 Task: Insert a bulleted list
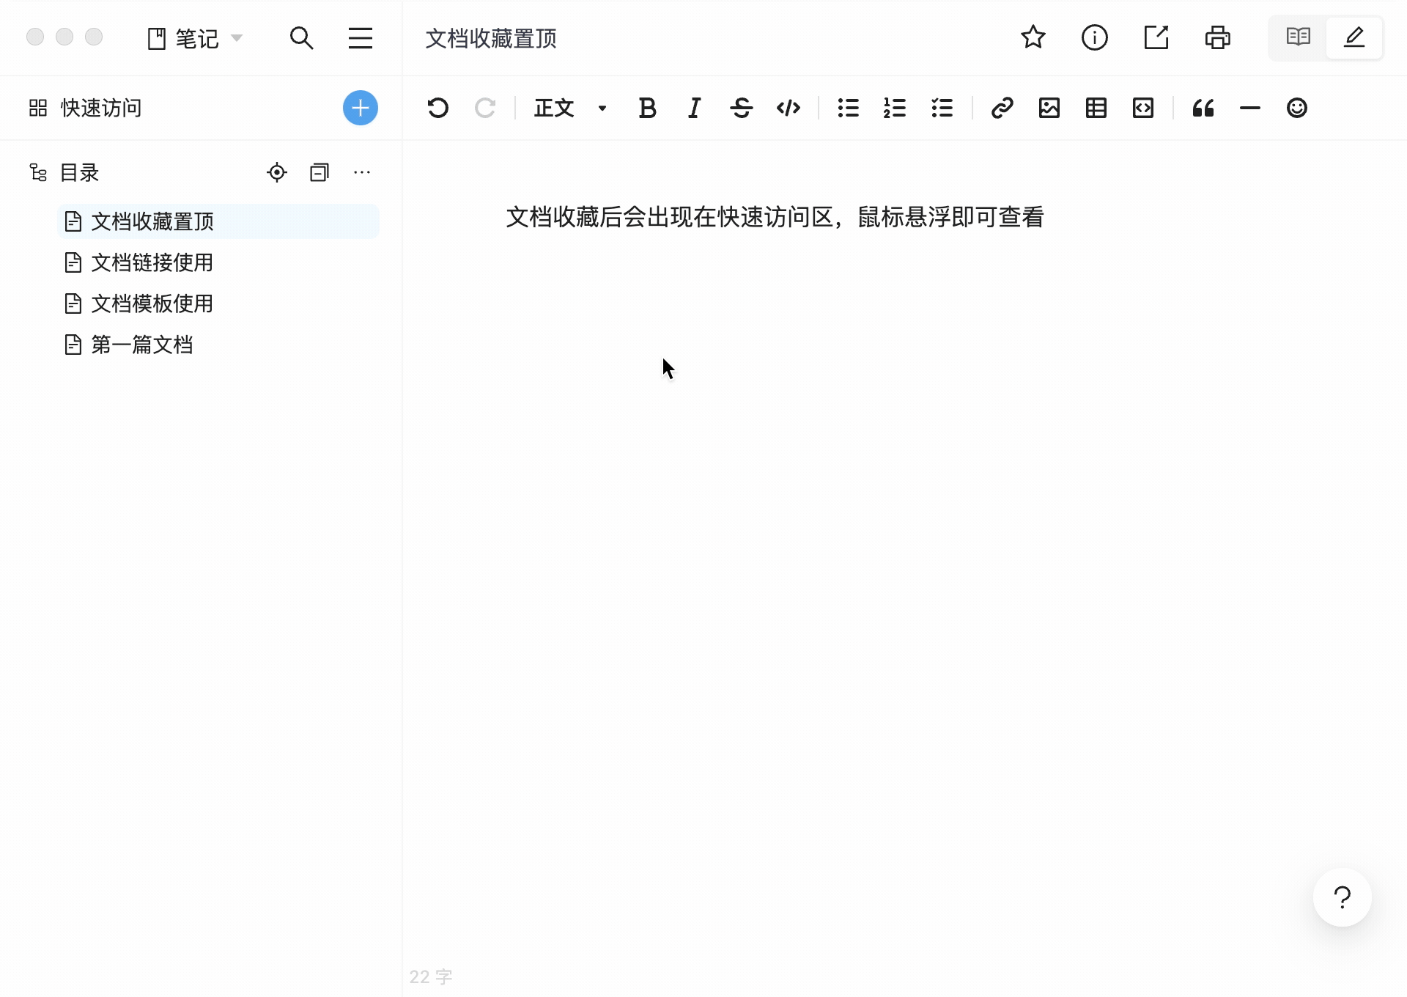coord(849,108)
